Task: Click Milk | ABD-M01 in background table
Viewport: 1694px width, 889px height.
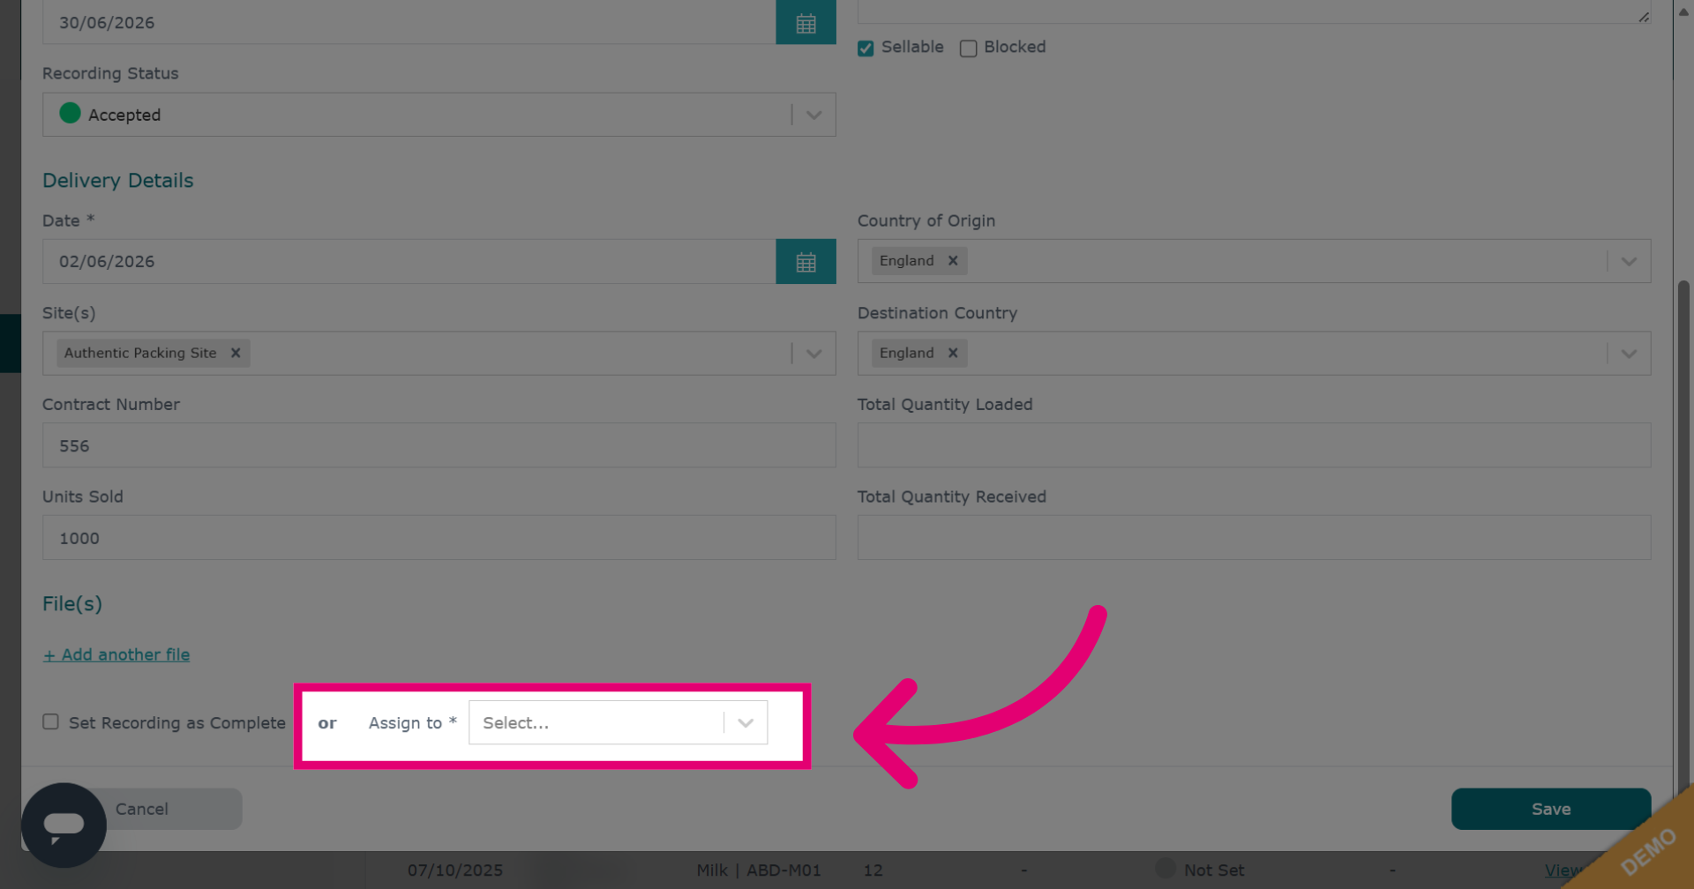Action: pos(759,870)
